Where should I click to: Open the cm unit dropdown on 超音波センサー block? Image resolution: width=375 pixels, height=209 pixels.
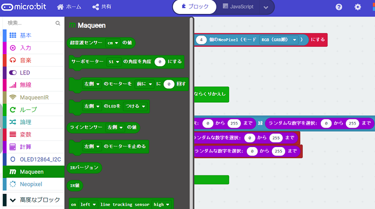point(113,43)
